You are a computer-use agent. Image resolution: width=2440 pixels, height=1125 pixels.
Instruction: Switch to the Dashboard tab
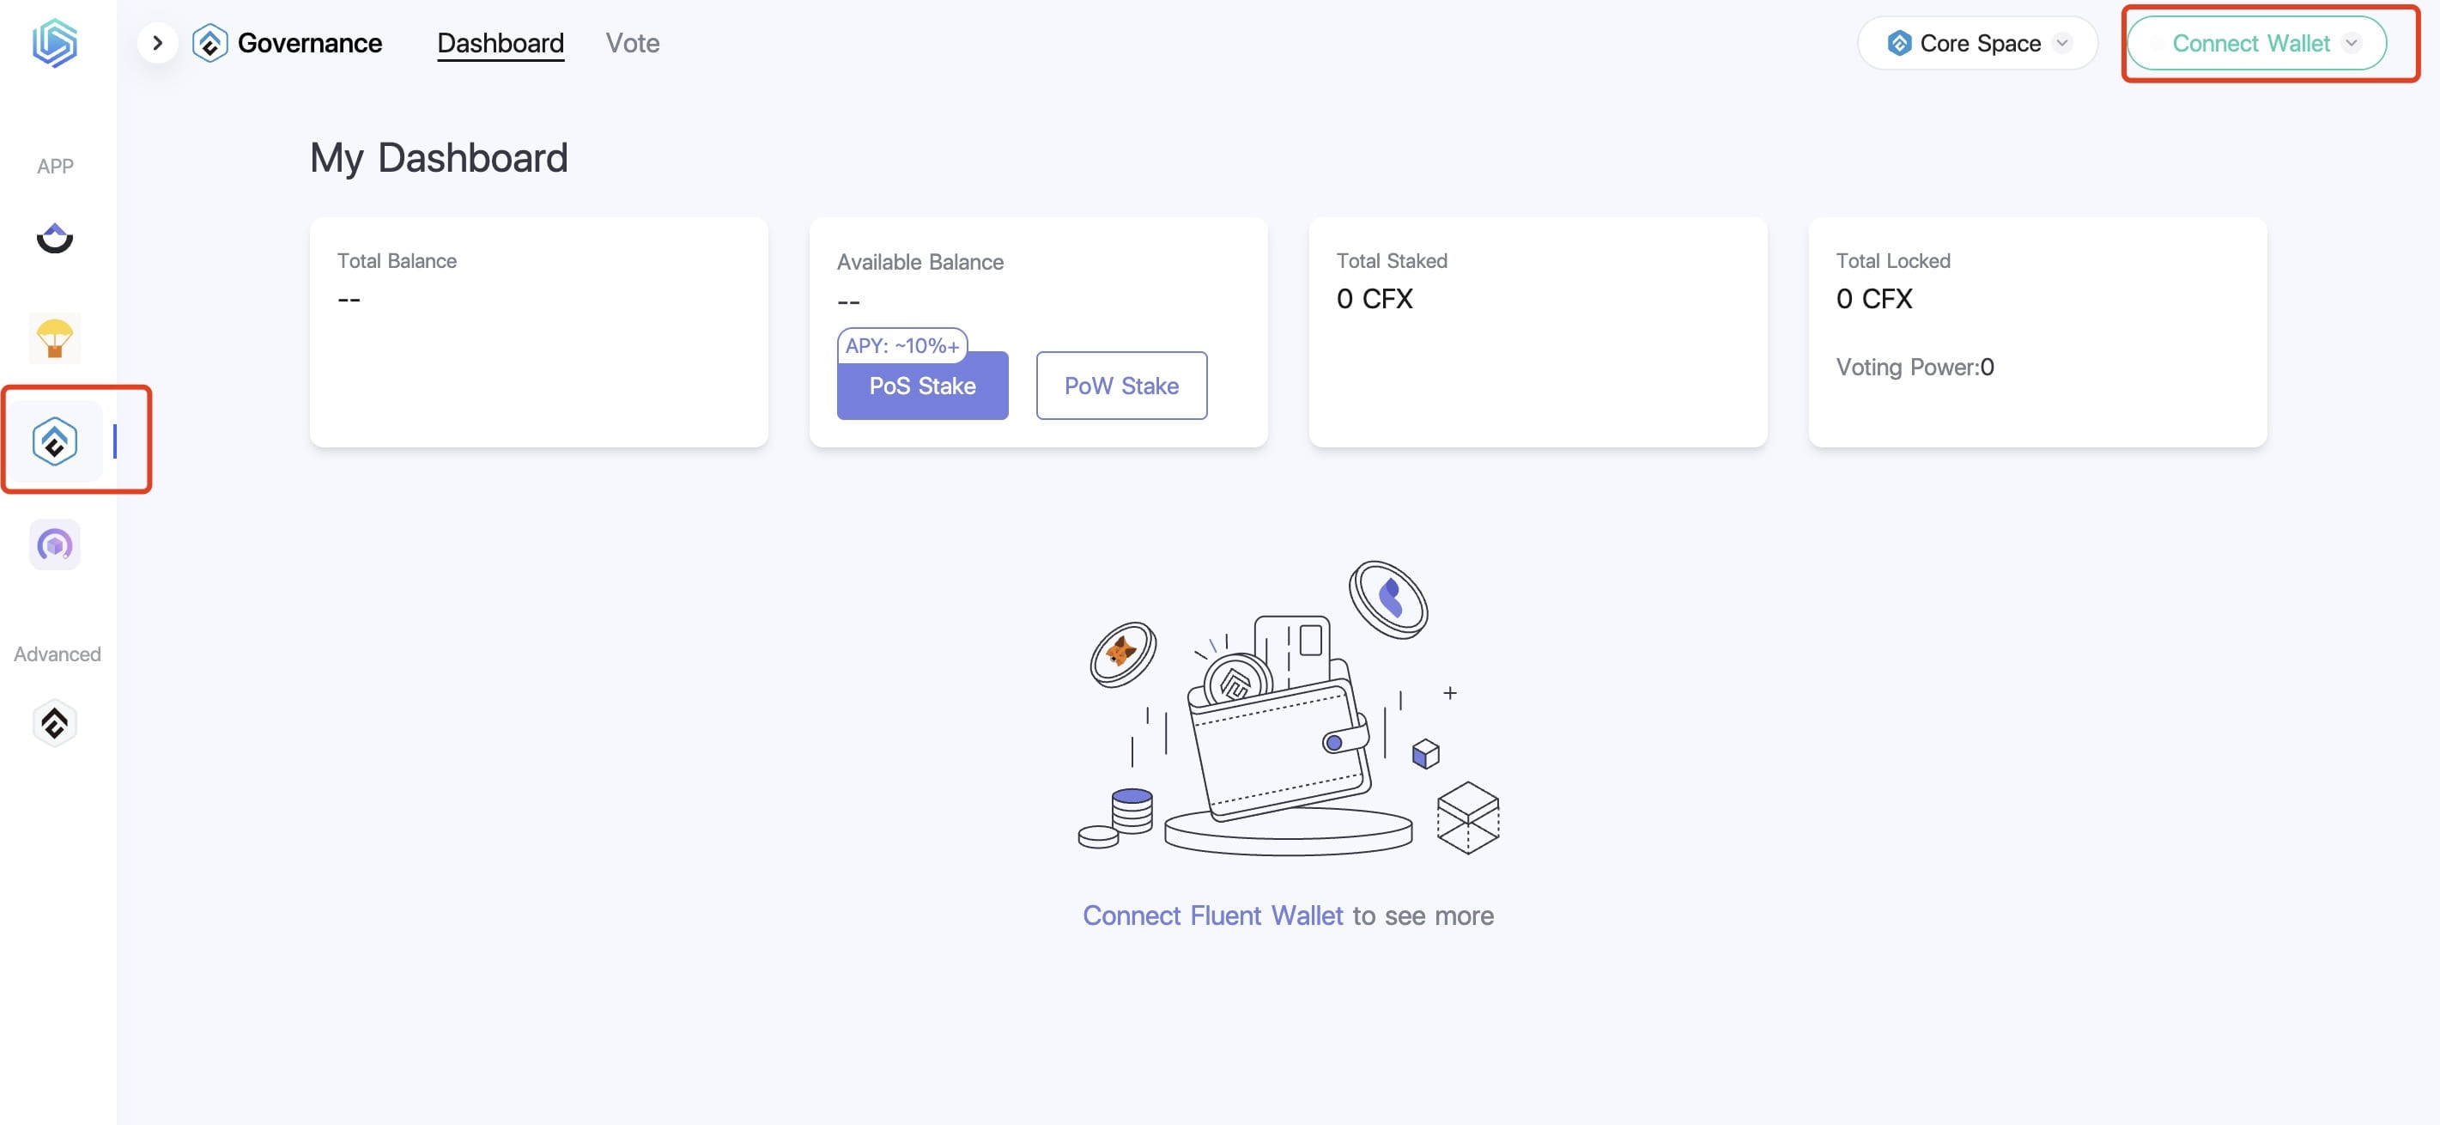[x=501, y=44]
